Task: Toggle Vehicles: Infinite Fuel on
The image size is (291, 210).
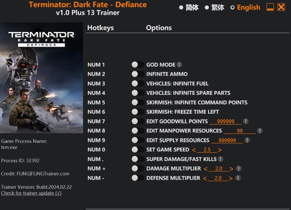Action: tap(138, 83)
